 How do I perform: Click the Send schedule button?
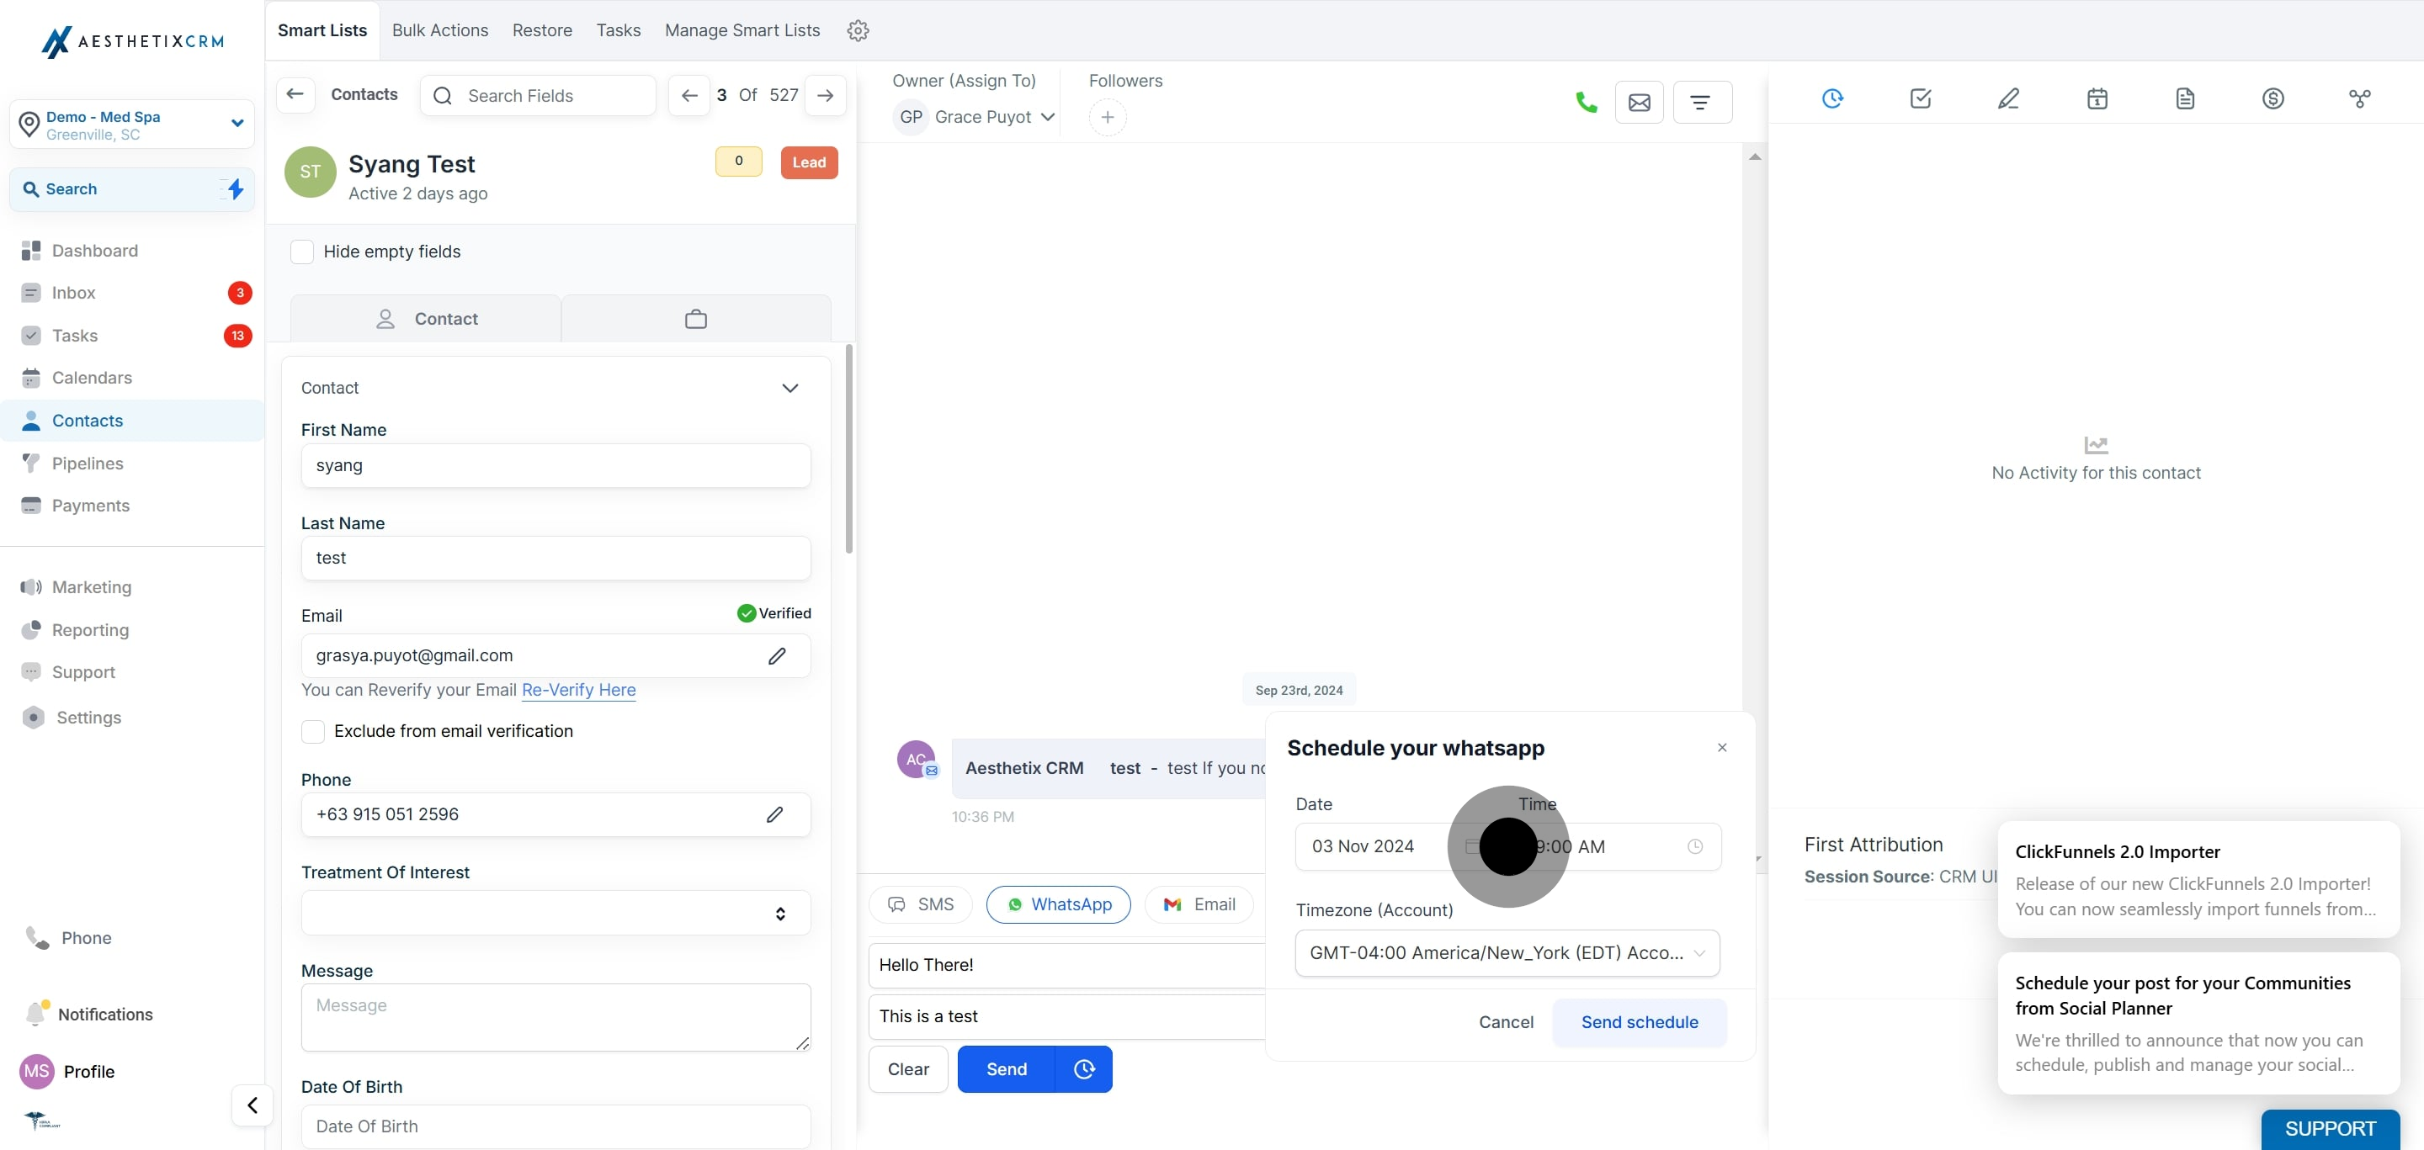[1640, 1022]
